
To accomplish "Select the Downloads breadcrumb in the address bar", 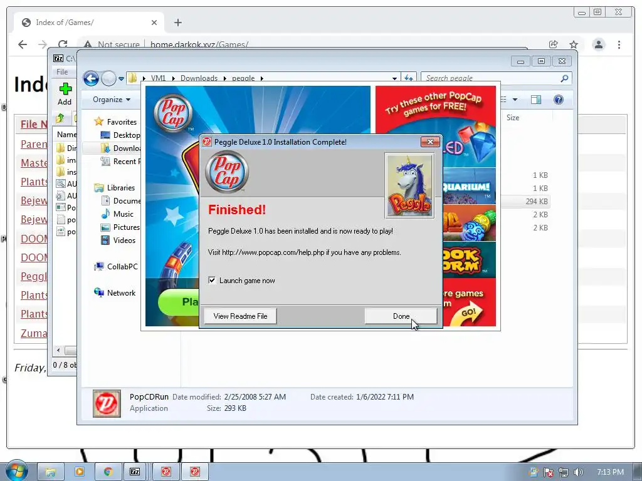I will (199, 78).
